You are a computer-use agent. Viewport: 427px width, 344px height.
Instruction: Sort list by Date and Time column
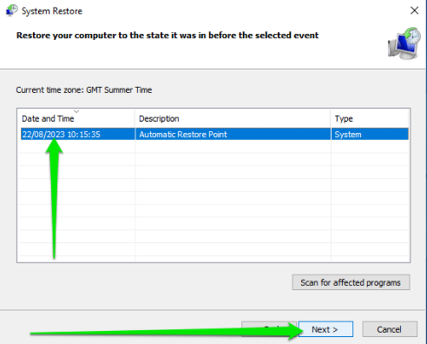(48, 119)
